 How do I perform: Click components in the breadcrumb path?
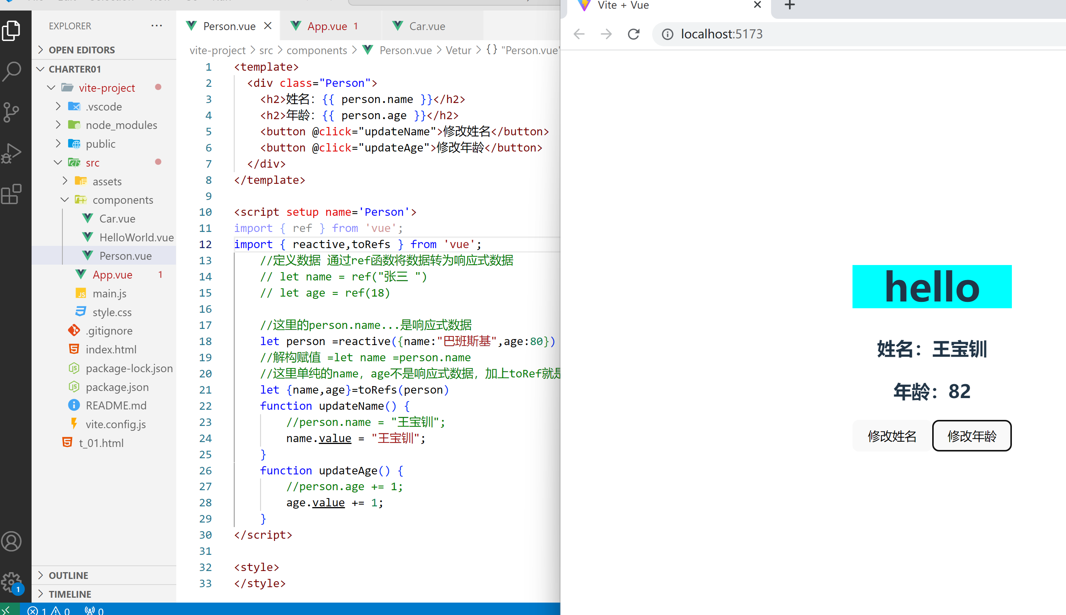click(x=317, y=50)
